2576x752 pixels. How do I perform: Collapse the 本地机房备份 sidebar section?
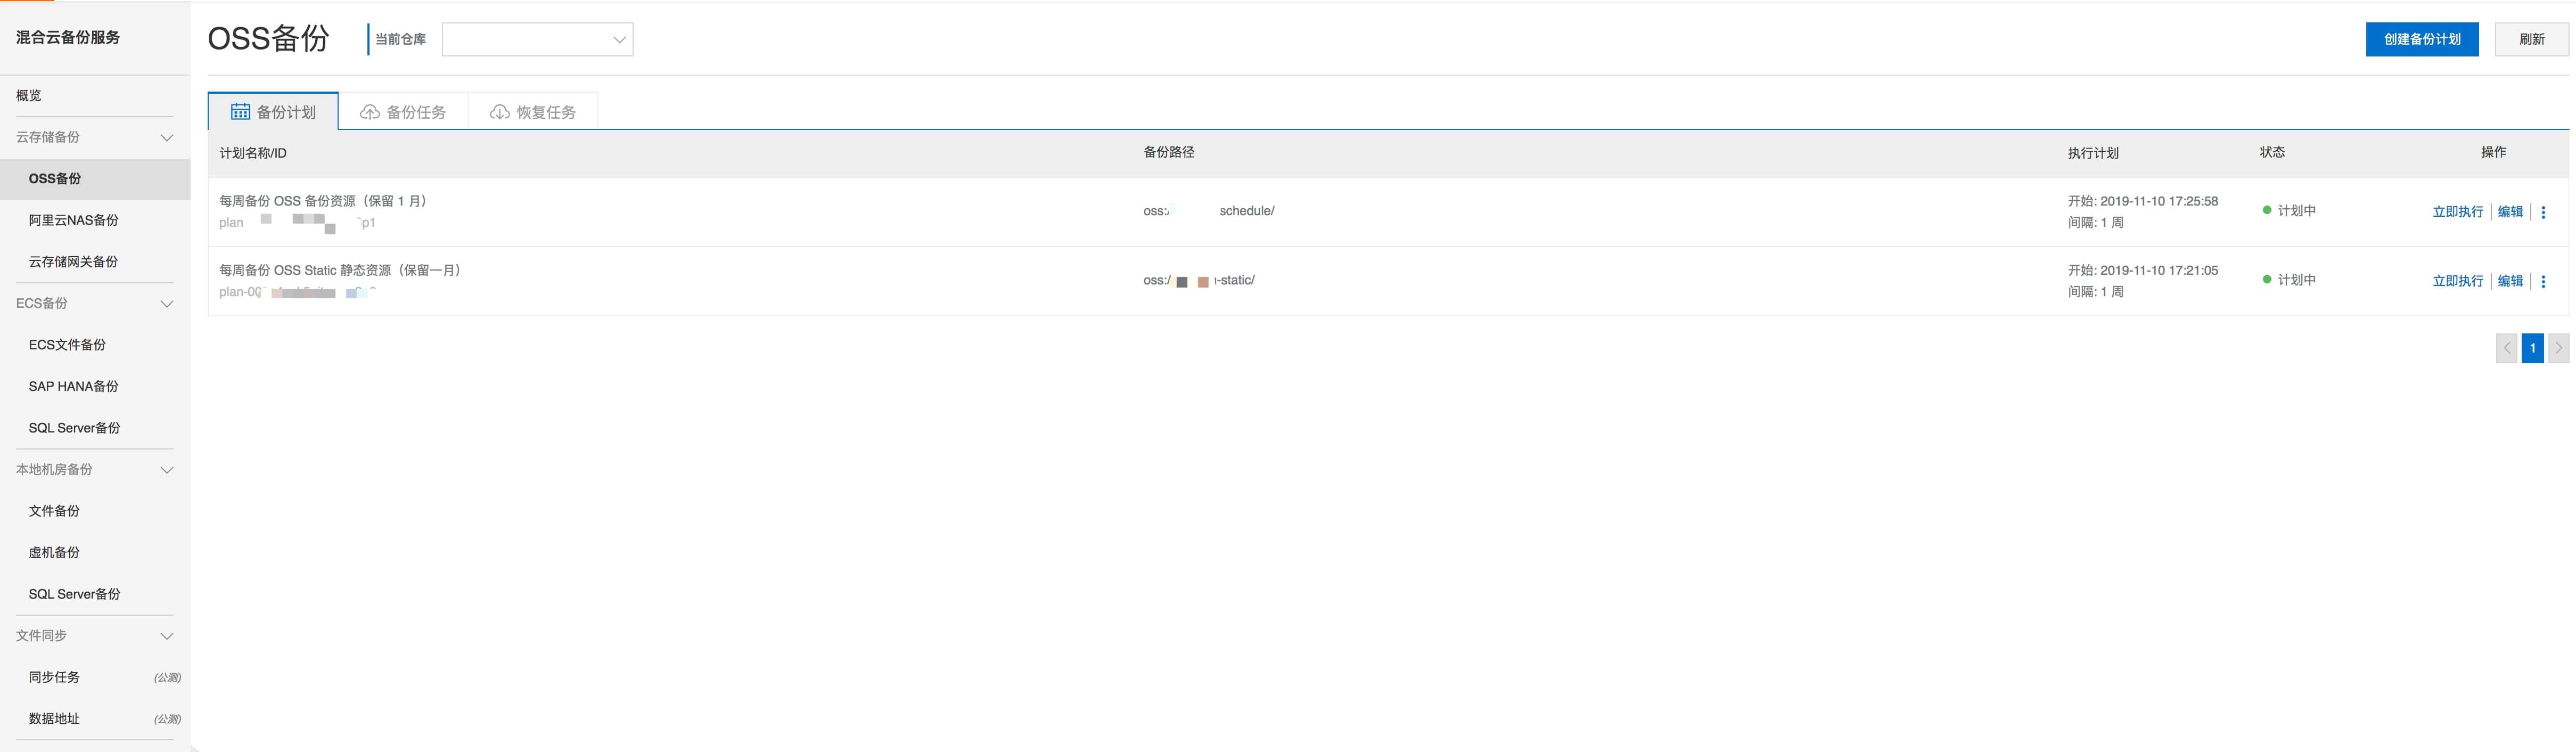(x=167, y=469)
